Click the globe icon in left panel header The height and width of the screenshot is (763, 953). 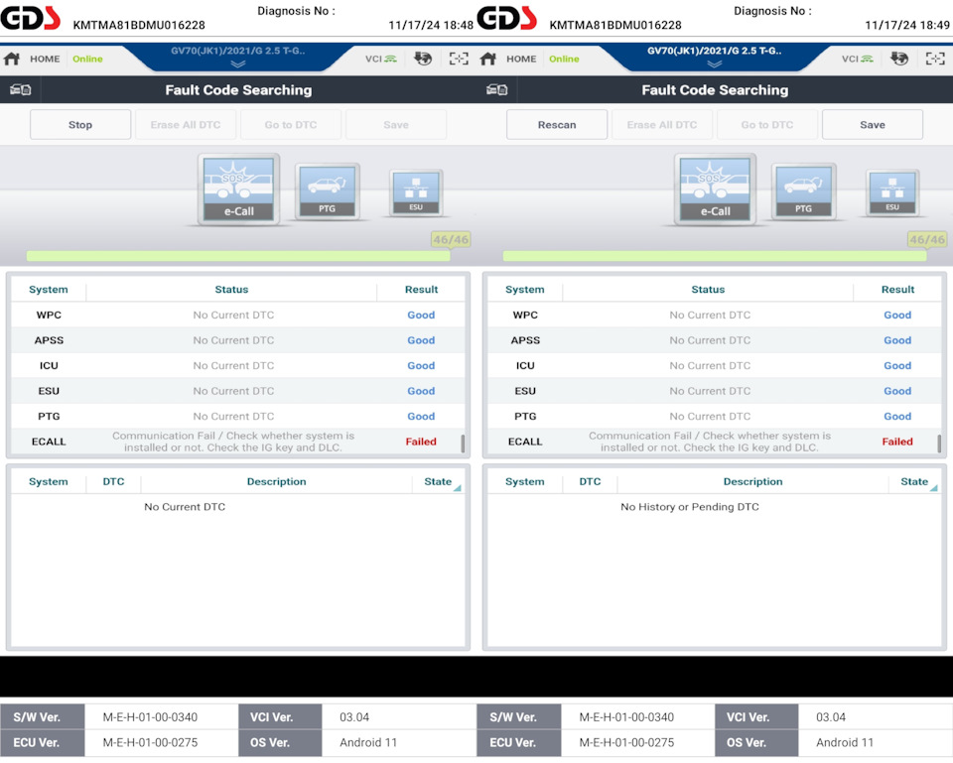click(423, 59)
